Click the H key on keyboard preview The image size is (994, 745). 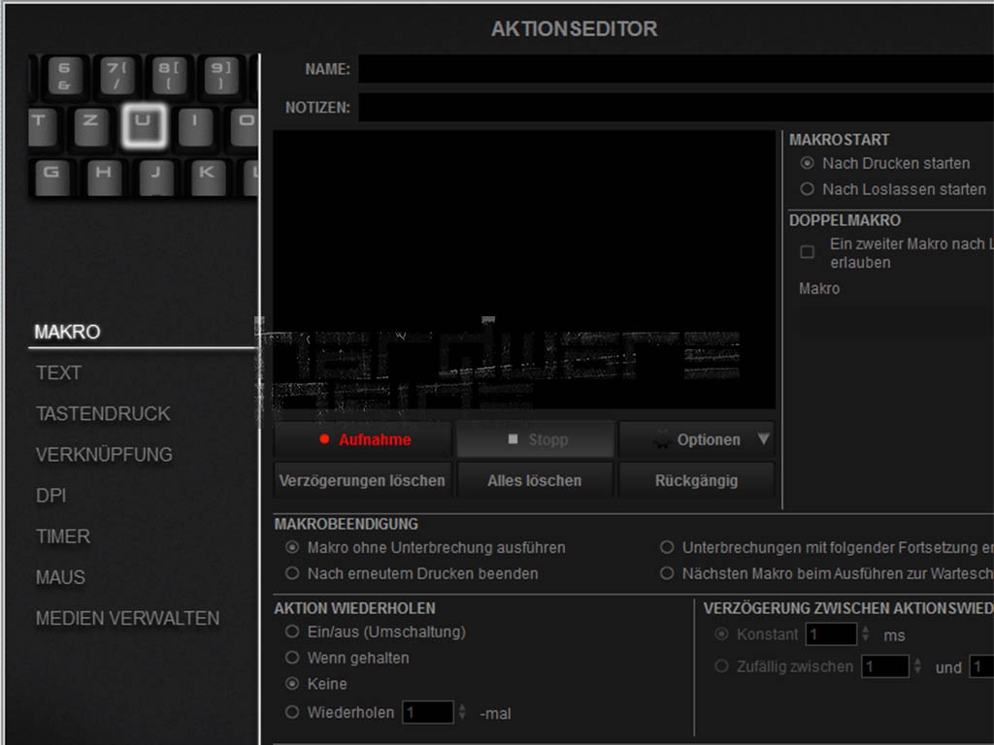point(104,177)
